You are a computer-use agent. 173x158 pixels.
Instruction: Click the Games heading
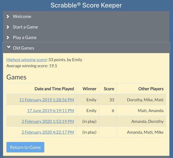pyautogui.click(x=16, y=77)
